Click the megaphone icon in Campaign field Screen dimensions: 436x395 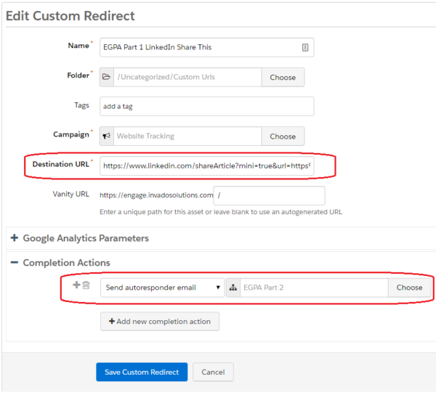[107, 136]
